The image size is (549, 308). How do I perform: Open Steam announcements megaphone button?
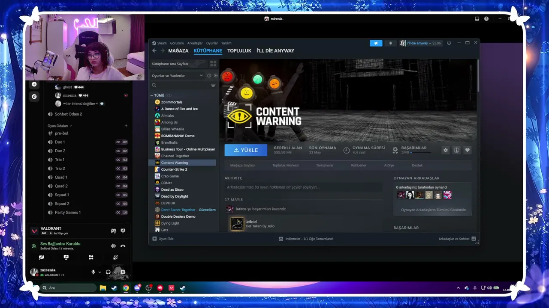point(376,43)
